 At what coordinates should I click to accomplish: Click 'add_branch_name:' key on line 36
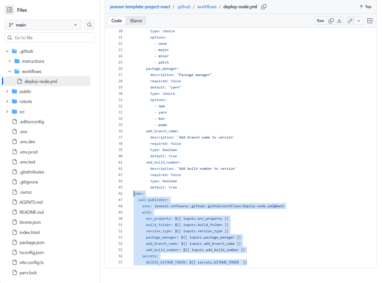[x=162, y=131]
